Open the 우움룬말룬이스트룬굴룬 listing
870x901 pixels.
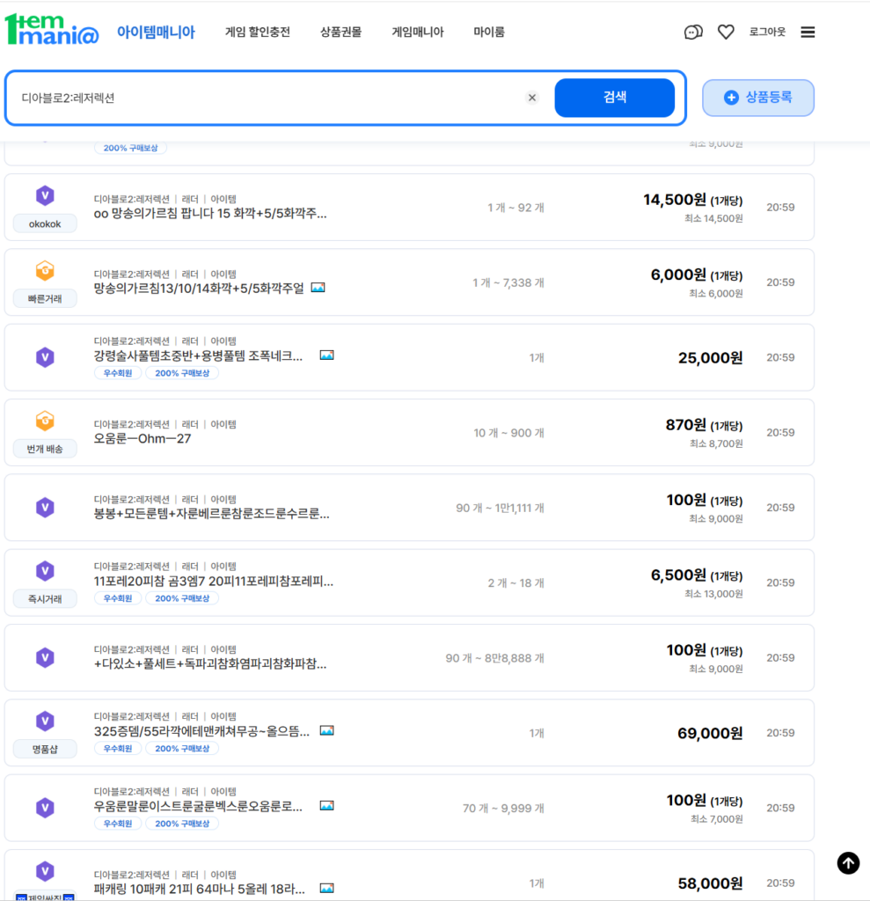point(198,806)
